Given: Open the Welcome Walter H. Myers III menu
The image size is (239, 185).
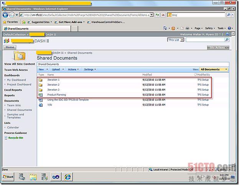Looking at the screenshot, I should click(x=200, y=34).
